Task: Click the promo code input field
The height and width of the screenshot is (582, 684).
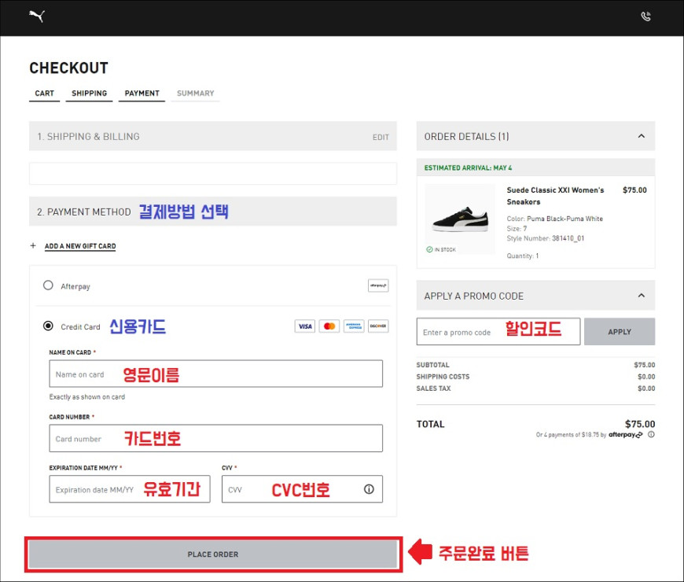Action: click(x=498, y=332)
